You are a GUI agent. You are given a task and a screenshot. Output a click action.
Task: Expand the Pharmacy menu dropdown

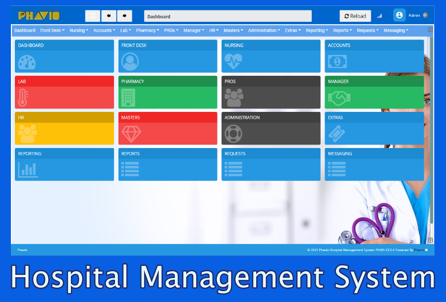148,31
